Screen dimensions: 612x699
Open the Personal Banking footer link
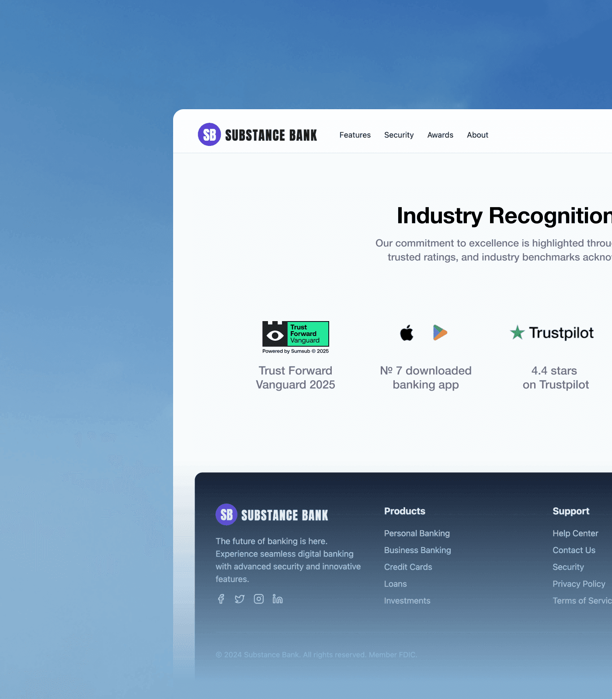pyautogui.click(x=417, y=533)
